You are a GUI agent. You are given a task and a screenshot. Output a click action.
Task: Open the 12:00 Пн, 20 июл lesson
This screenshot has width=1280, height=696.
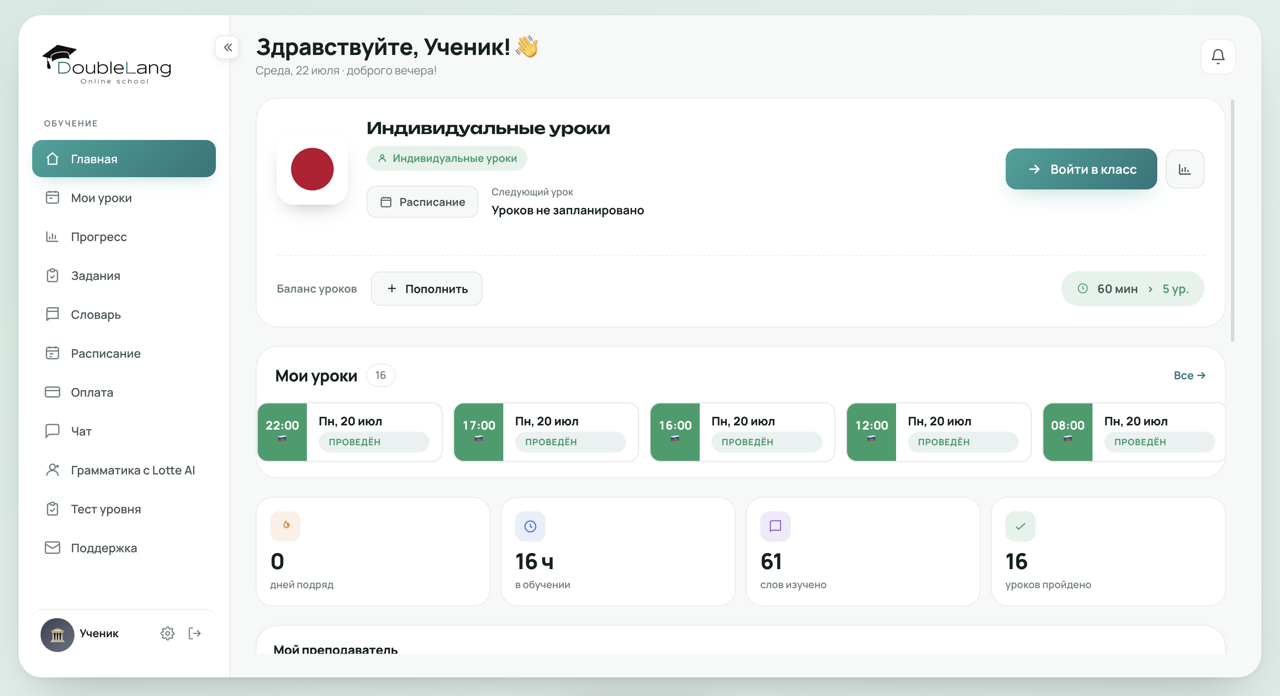coord(939,432)
